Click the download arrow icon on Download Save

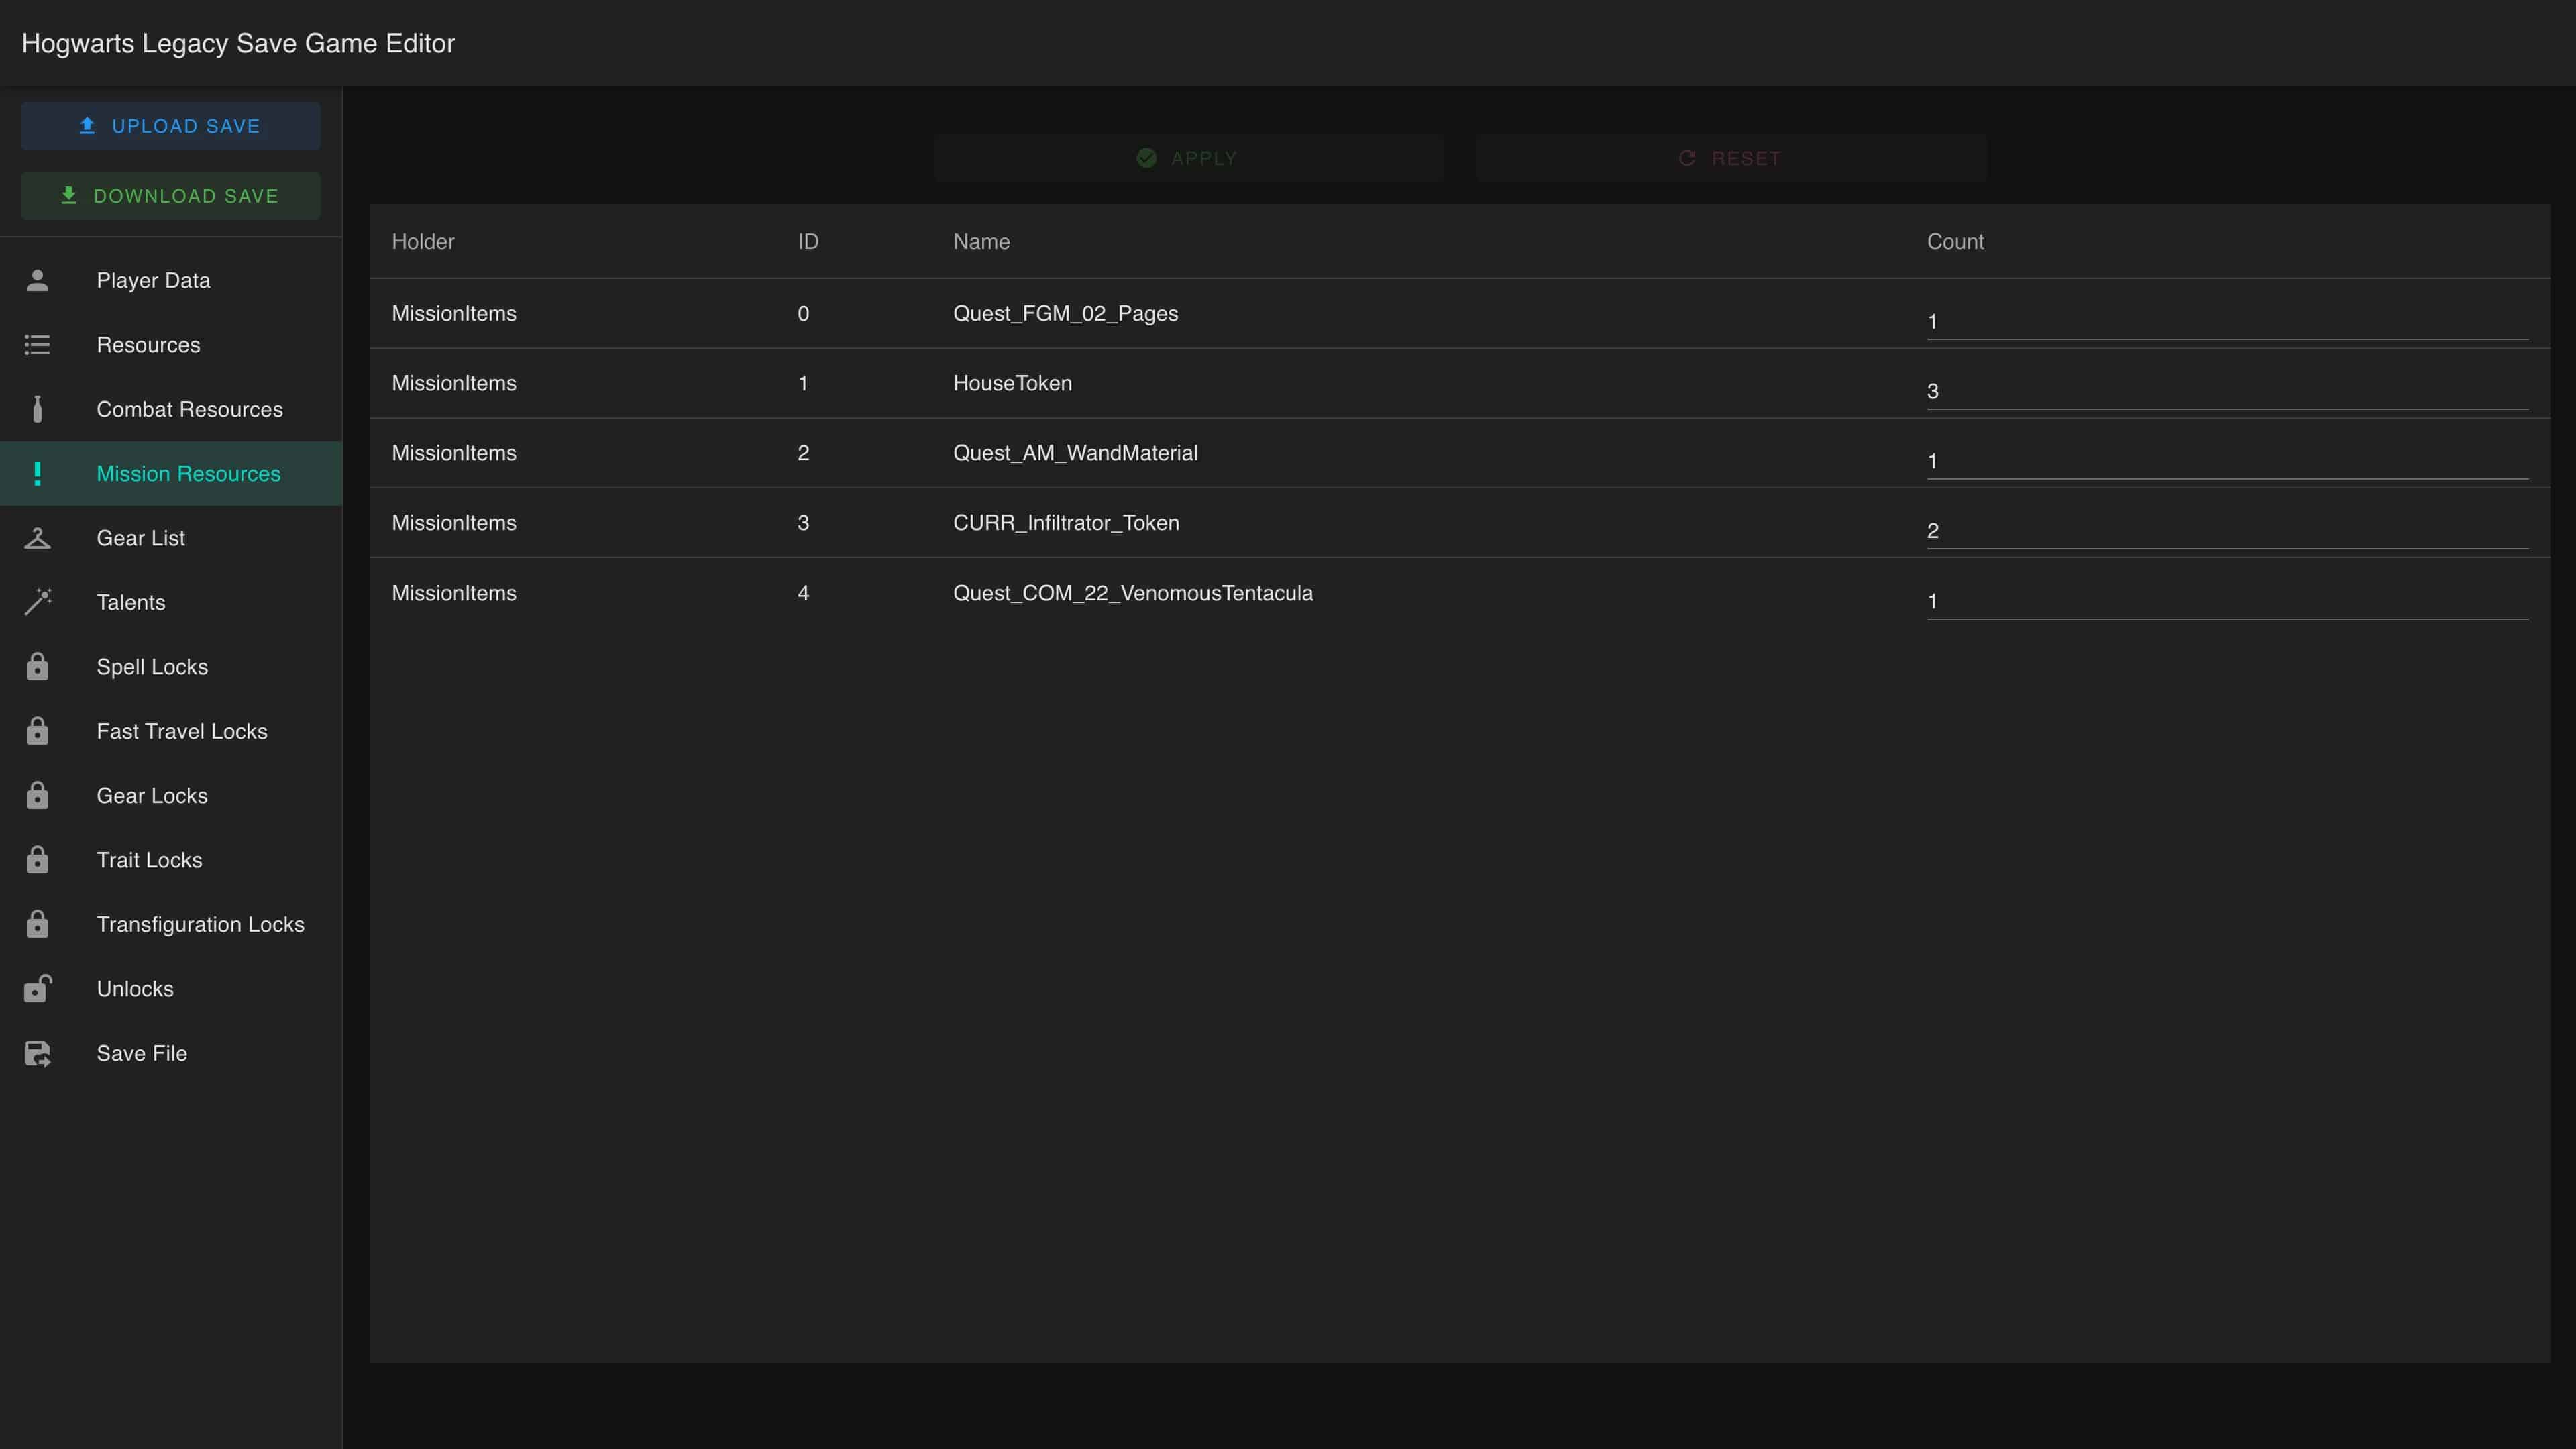tap(69, 195)
